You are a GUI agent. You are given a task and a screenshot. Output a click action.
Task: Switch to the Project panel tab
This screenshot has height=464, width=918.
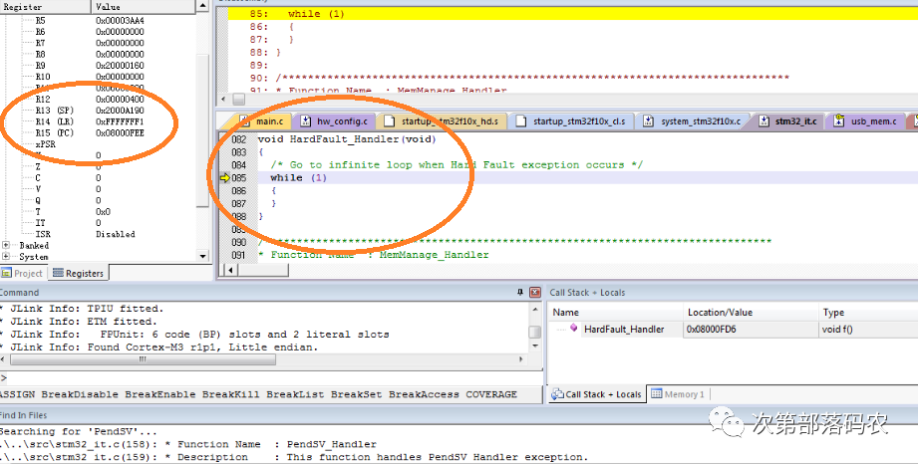(x=22, y=273)
